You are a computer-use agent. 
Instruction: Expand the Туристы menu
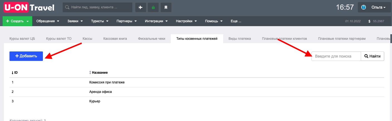(99, 21)
